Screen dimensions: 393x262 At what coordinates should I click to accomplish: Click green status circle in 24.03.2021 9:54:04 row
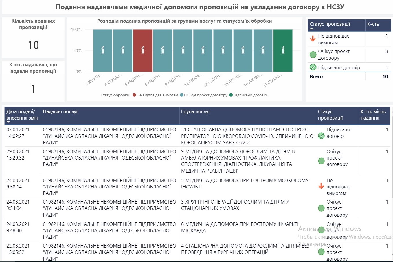pos(321,208)
